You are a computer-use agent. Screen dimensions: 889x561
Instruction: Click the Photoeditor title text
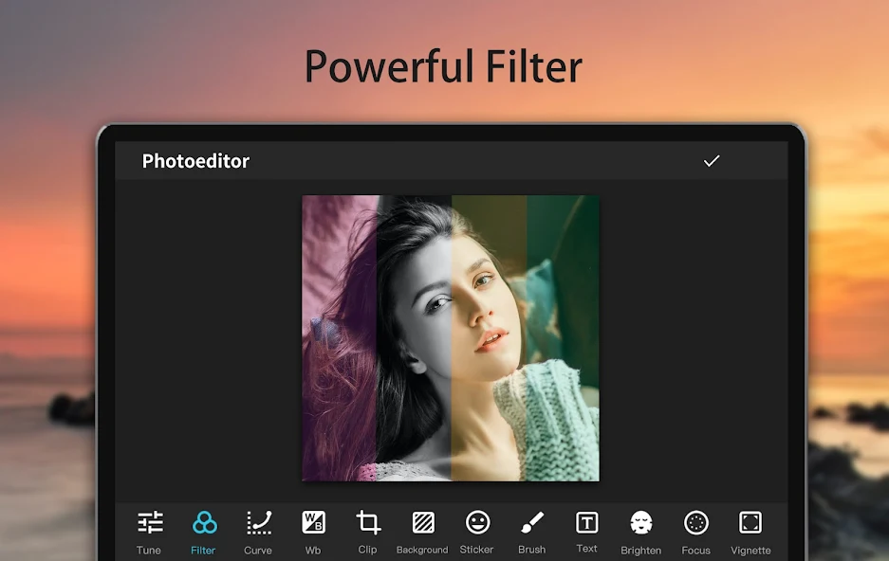(x=195, y=161)
